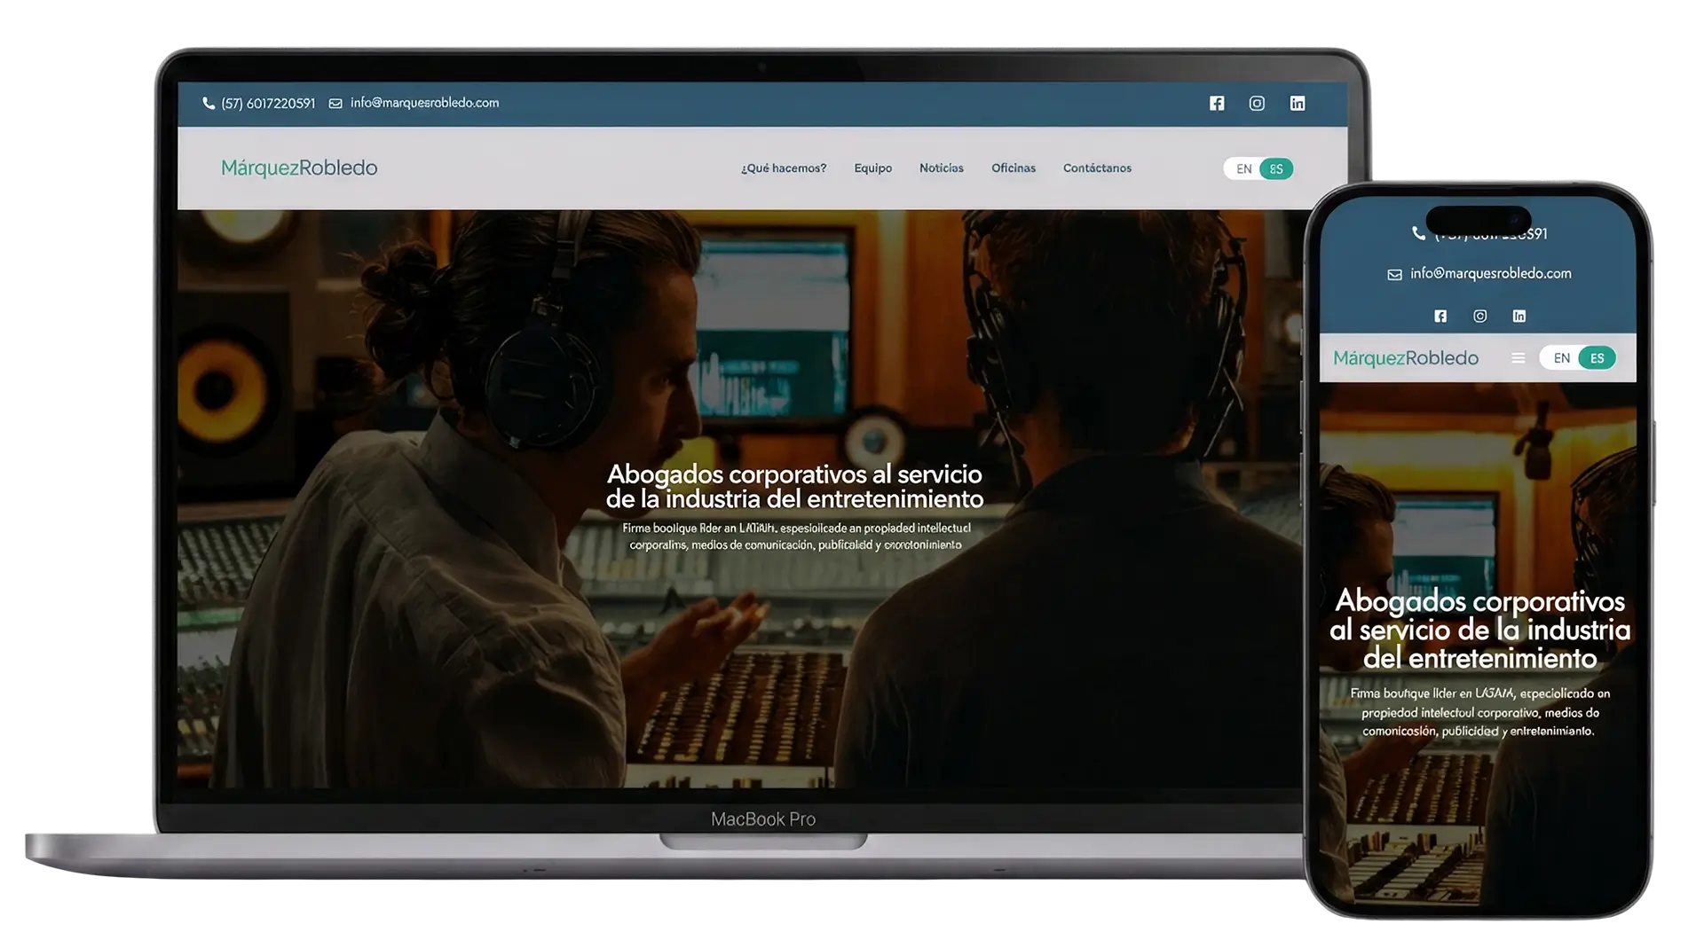Open Contáctanos page
This screenshot has height=932, width=1704.
click(x=1098, y=168)
